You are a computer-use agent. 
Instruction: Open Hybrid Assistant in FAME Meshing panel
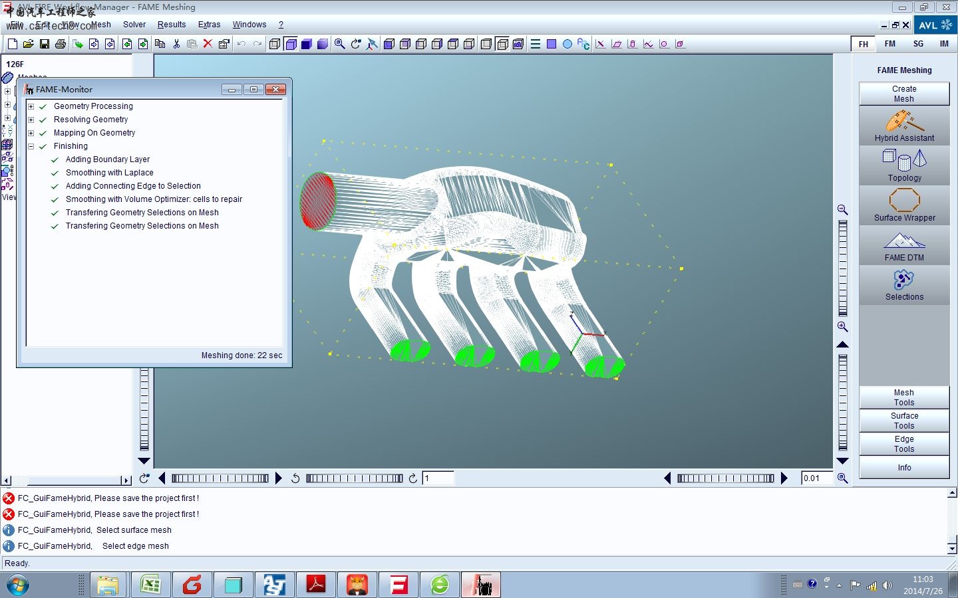tap(904, 126)
